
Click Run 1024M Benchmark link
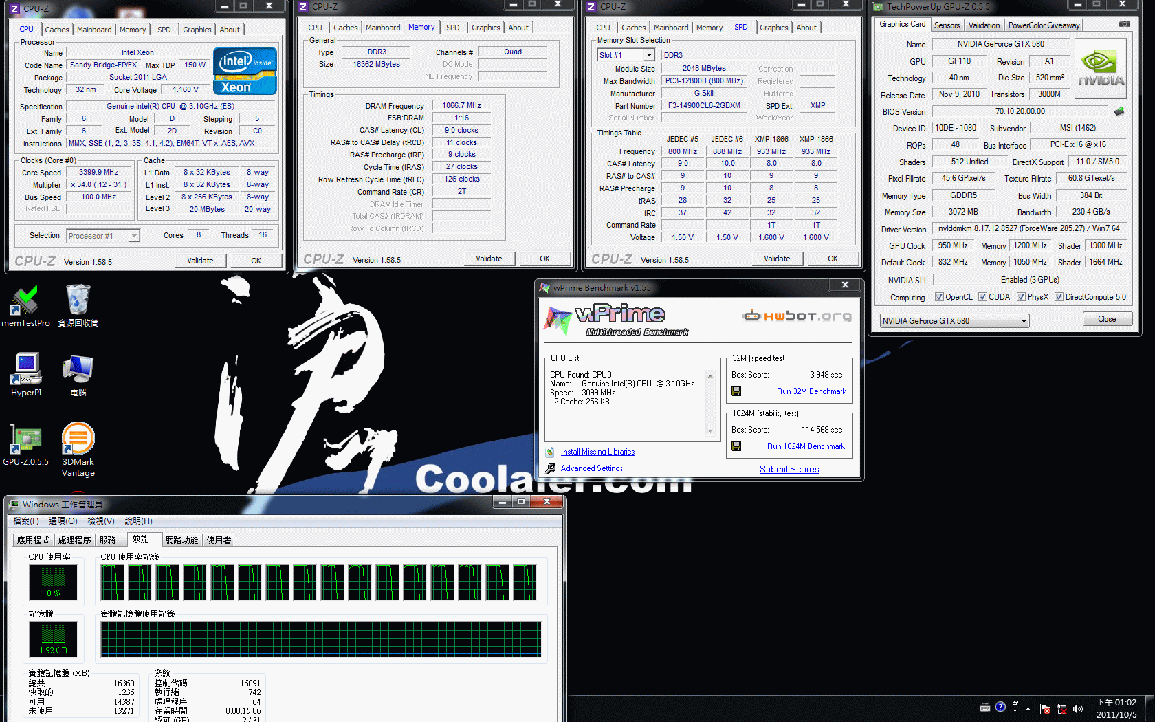pyautogui.click(x=806, y=446)
